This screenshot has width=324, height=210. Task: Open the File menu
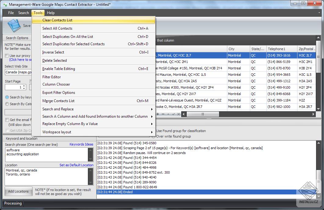click(x=11, y=13)
